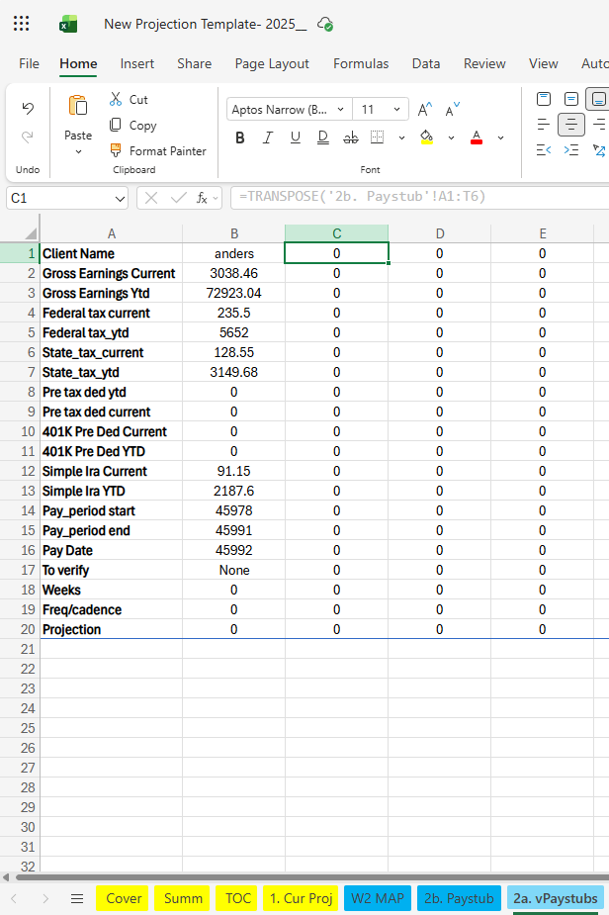Image resolution: width=609 pixels, height=915 pixels.
Task: Toggle double underline formatting
Action: (x=322, y=137)
